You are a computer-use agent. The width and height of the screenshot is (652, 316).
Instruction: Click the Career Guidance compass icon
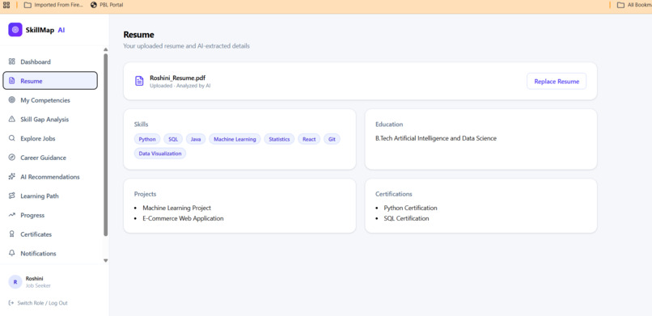11,158
